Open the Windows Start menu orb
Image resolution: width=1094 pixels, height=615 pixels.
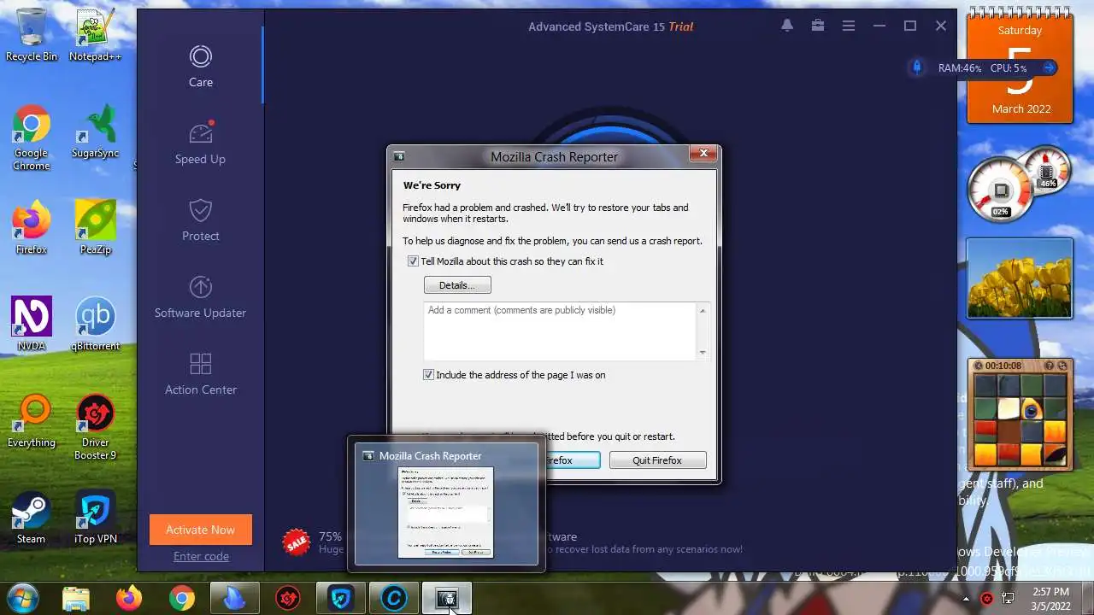click(x=23, y=598)
